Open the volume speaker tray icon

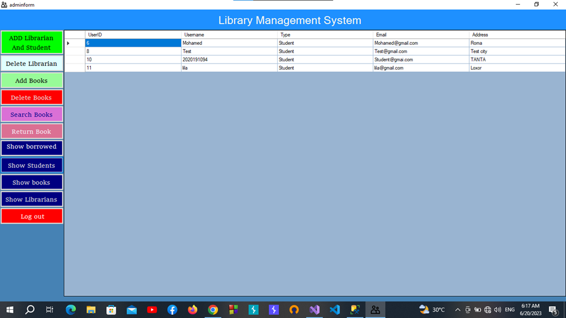pyautogui.click(x=498, y=310)
